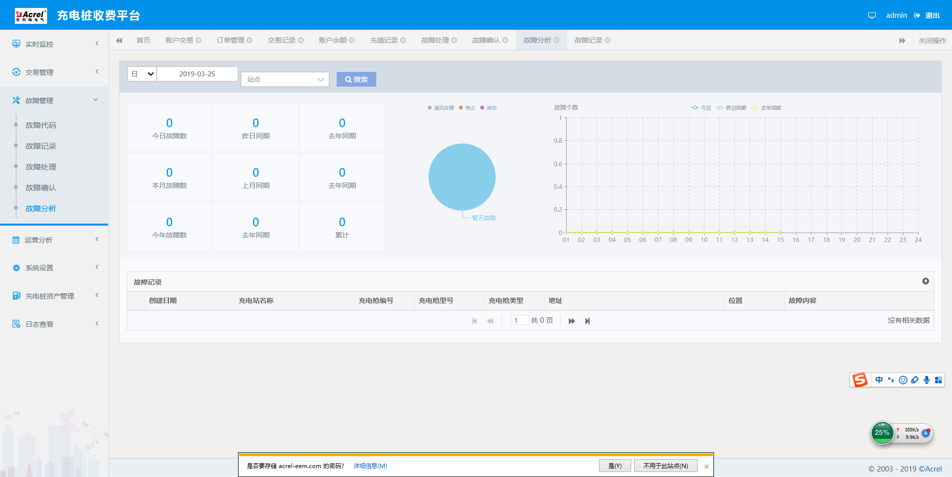Click the plus icon on network speed widget
This screenshot has height=477, width=952.
pyautogui.click(x=925, y=433)
